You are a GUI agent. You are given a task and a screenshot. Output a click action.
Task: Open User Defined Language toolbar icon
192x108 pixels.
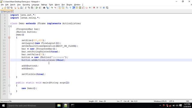pos(77,8)
